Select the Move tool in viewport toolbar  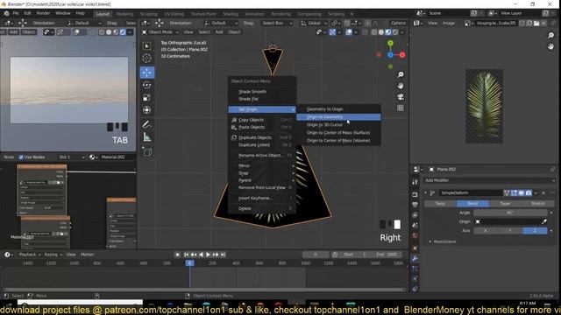[x=147, y=73]
